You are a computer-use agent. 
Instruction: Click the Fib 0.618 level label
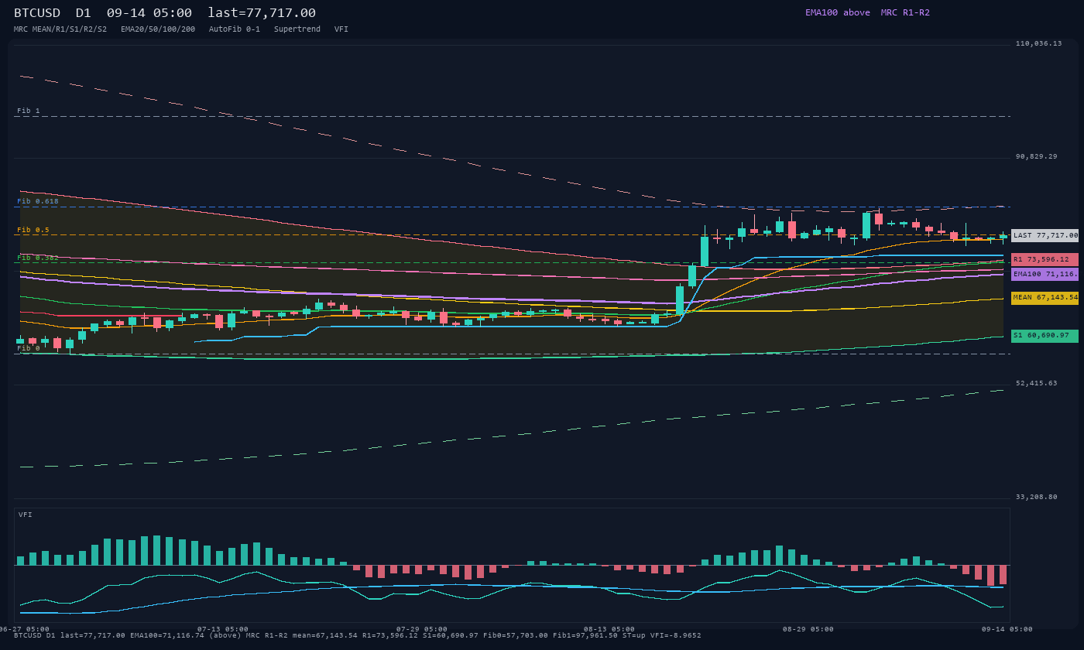pyautogui.click(x=38, y=202)
